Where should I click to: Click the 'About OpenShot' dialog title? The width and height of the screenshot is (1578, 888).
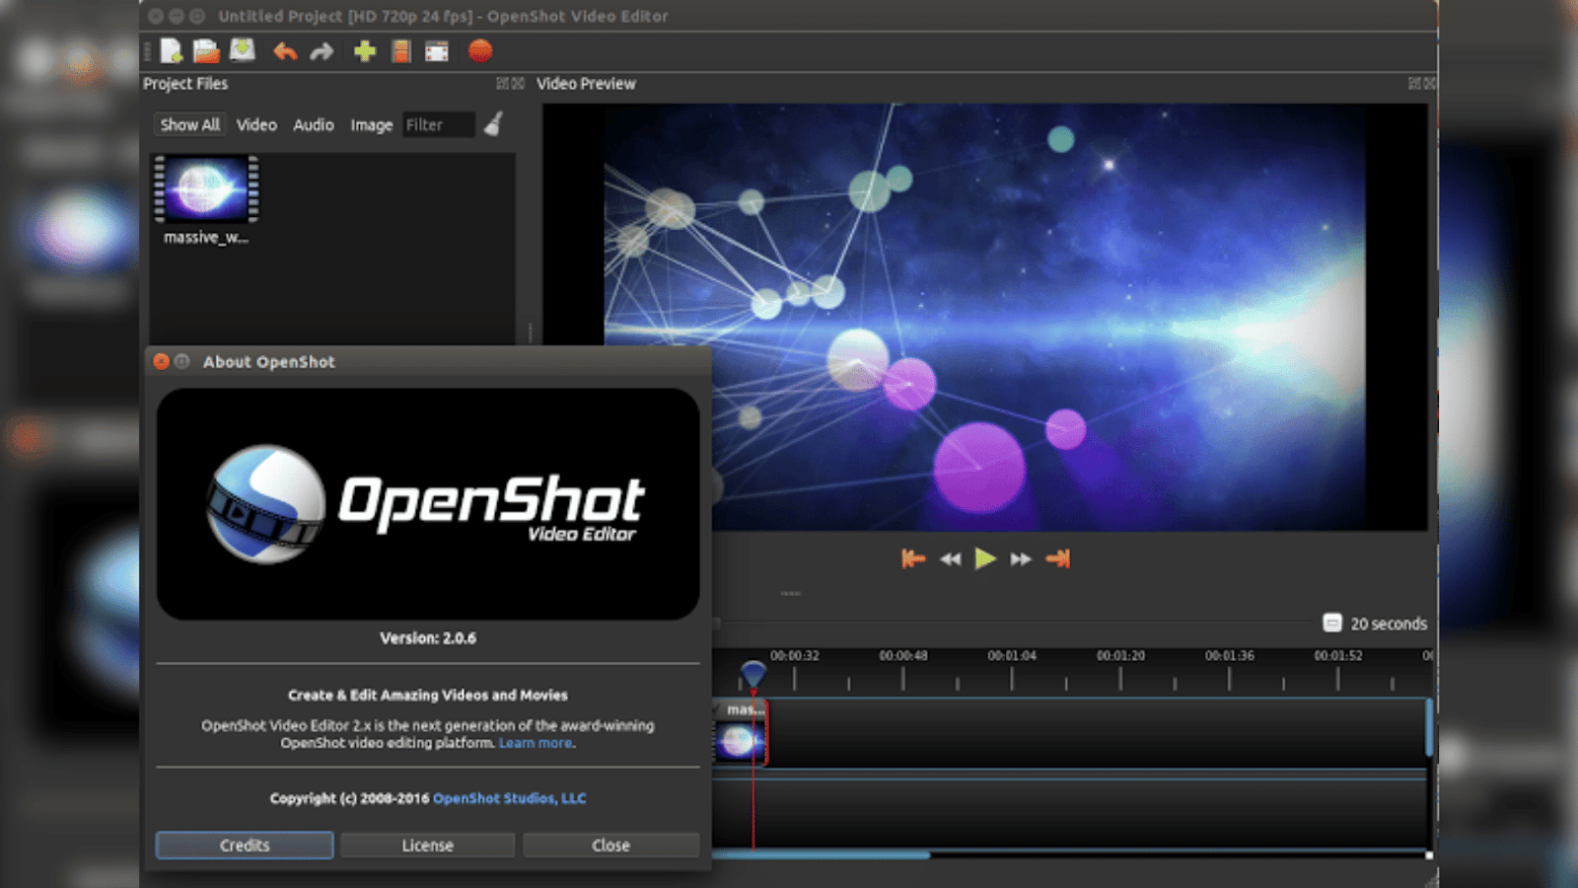point(269,362)
